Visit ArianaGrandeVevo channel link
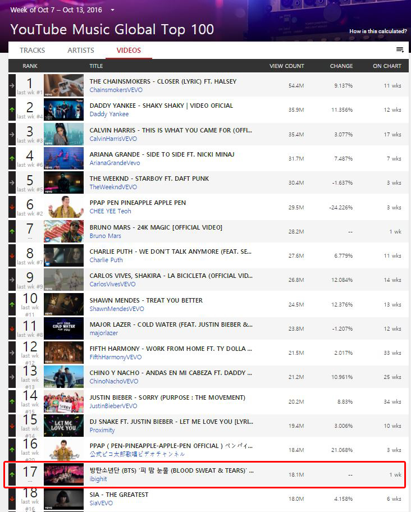This screenshot has height=512, width=411. point(115,163)
